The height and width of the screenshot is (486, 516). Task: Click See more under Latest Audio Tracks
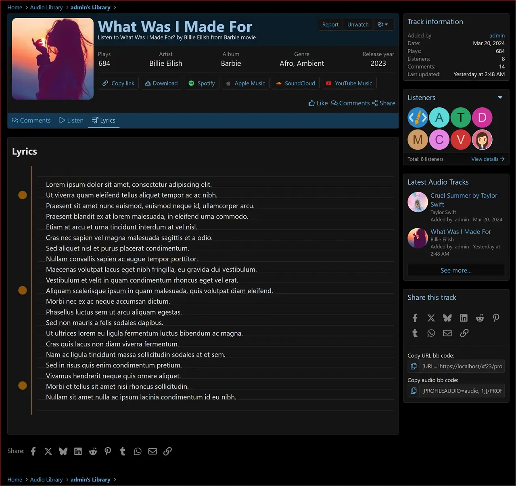point(455,270)
